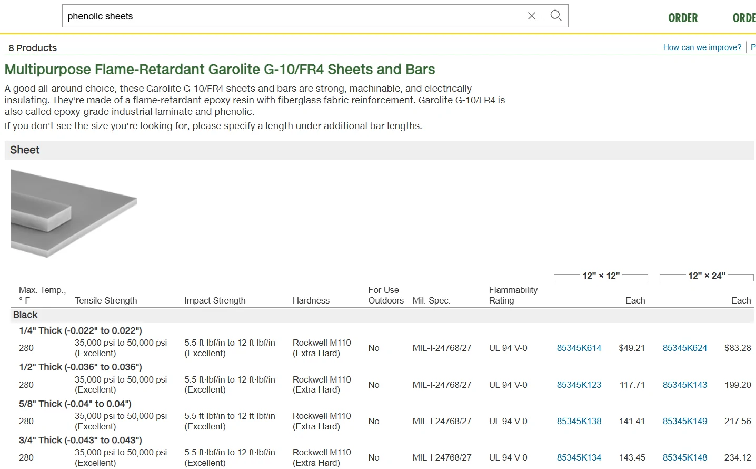Open part number 85345K123
756x469 pixels.
tap(579, 385)
